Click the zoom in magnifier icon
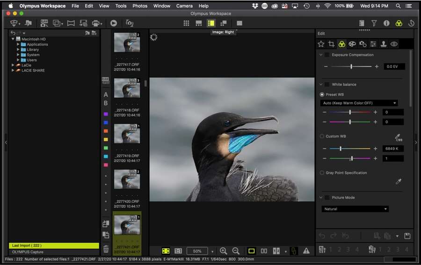421x265 pixels. click(224, 251)
